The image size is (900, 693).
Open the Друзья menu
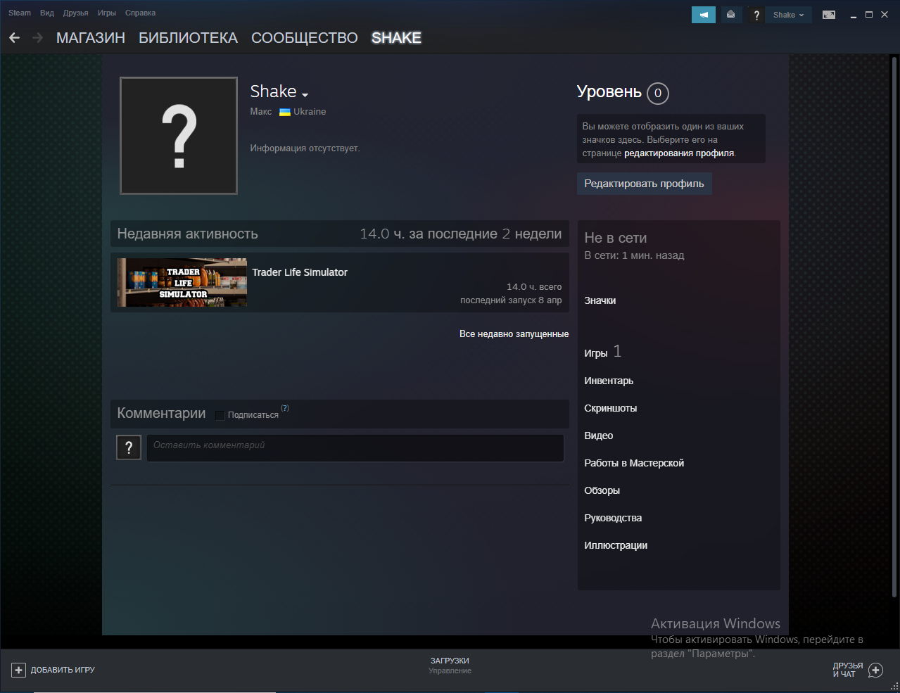[x=75, y=13]
